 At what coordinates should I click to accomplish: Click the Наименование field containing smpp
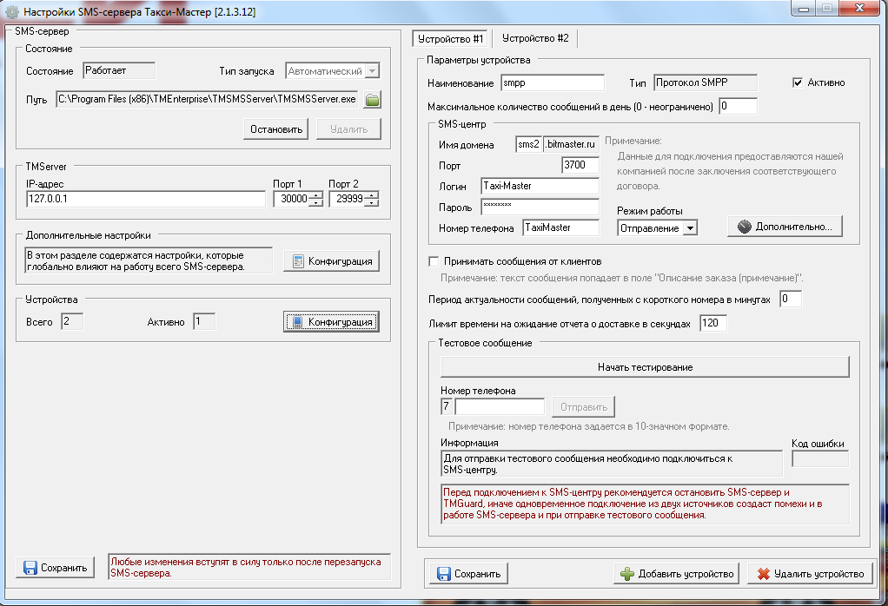(x=553, y=82)
